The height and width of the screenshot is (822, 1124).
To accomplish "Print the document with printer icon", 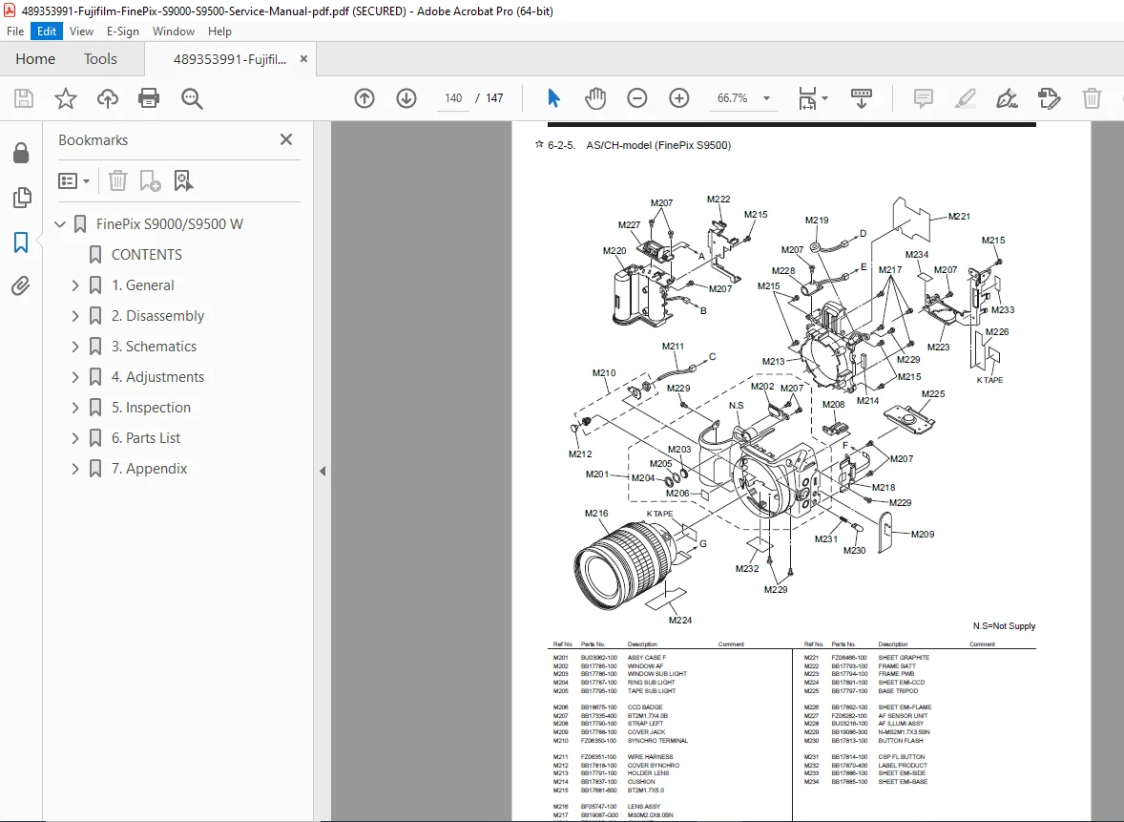I will coord(149,98).
